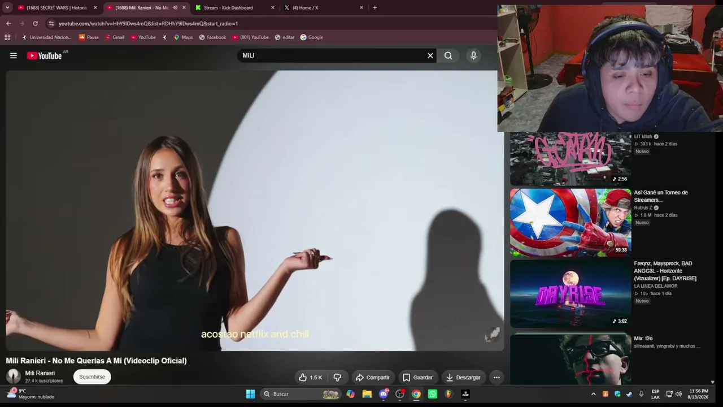The height and width of the screenshot is (407, 723).
Task: Play the Captain America shield Rubius thumbnail
Action: pyautogui.click(x=570, y=223)
